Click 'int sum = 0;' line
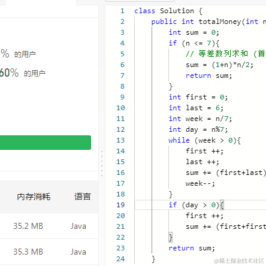The image size is (266, 266). pyautogui.click(x=194, y=32)
